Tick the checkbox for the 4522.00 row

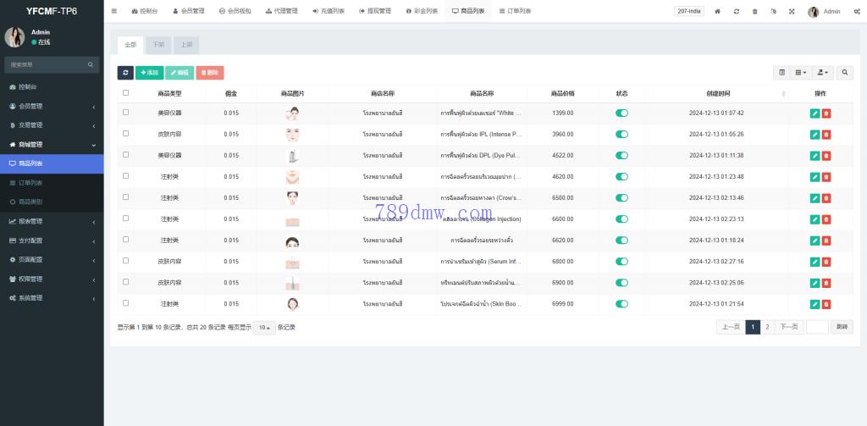(x=126, y=155)
